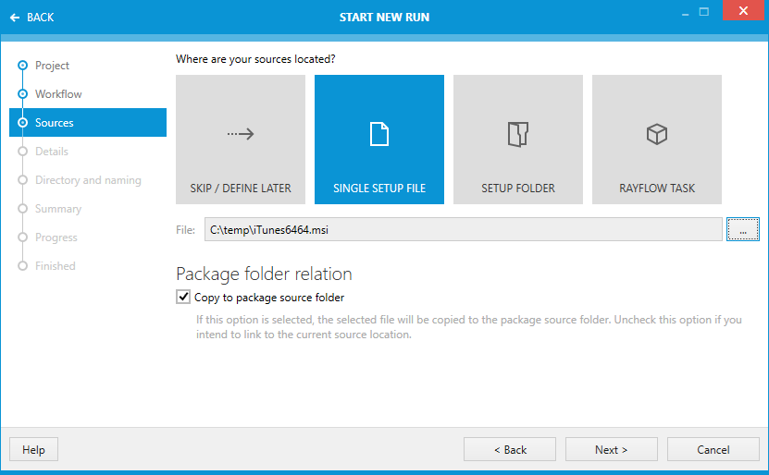Screen dimensions: 769x475
Task: Switch to the Workflow wizard step
Action: pyautogui.click(x=58, y=94)
